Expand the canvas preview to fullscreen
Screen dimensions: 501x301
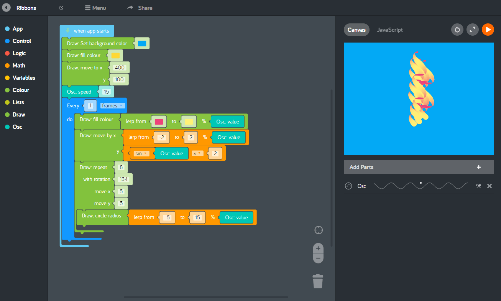point(472,30)
